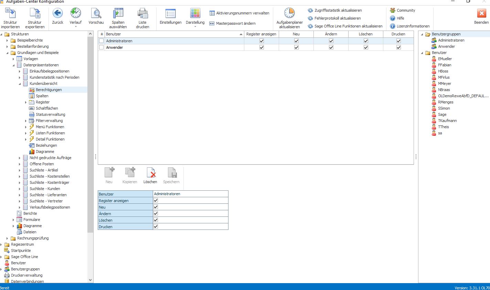Click the Neu icon below the grid
The height and width of the screenshot is (290, 490).
tap(109, 172)
